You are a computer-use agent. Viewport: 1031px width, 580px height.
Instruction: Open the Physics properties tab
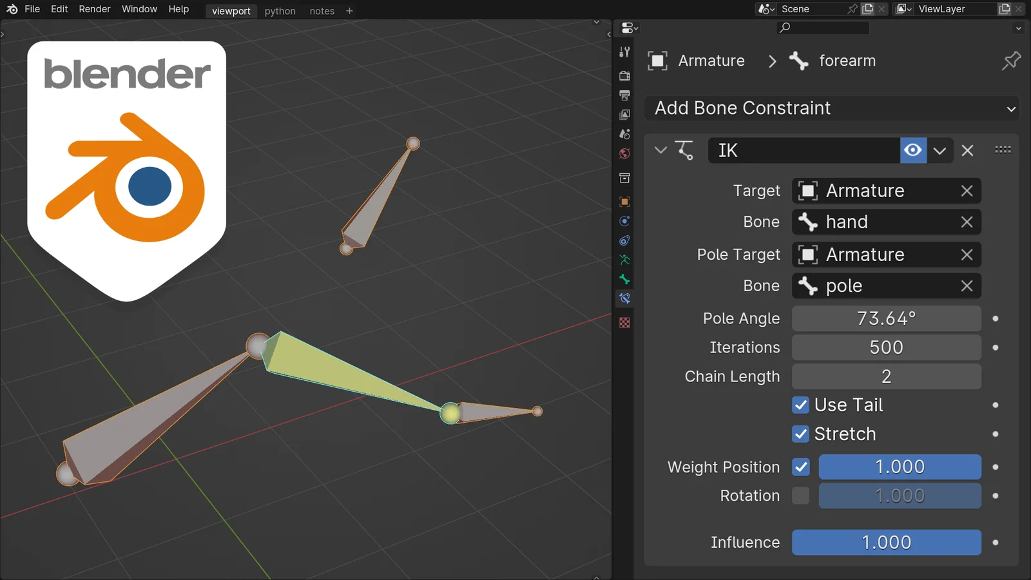(x=624, y=221)
